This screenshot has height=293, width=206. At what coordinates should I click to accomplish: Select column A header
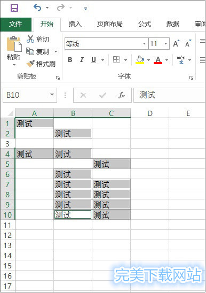pyautogui.click(x=34, y=113)
